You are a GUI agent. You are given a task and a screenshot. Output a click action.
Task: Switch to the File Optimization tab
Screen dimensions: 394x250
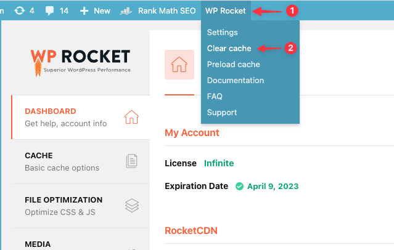81,206
